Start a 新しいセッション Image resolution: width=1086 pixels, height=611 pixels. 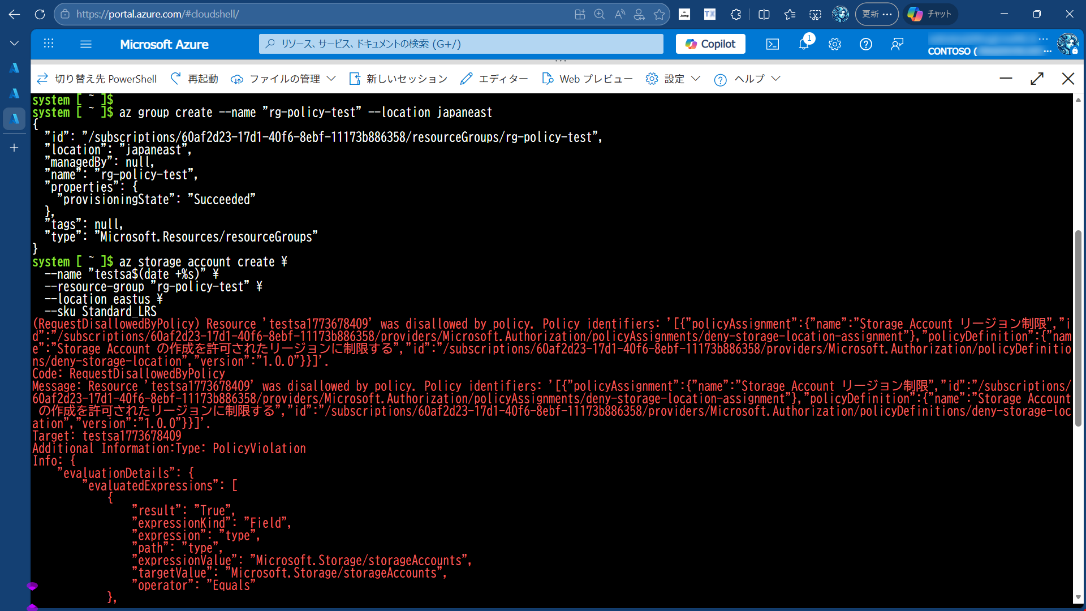tap(398, 79)
